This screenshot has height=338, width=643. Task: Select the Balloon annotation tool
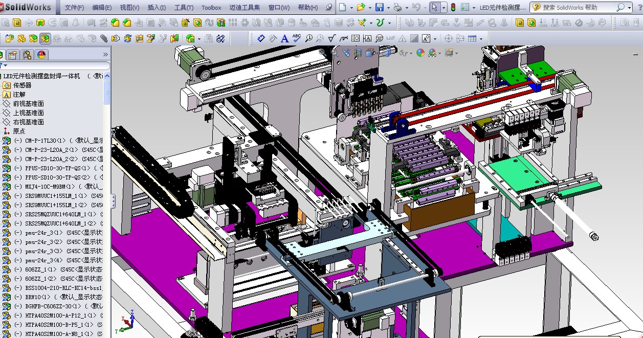point(309,38)
